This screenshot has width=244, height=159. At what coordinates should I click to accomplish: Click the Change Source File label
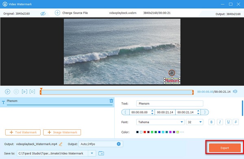pyautogui.click(x=75, y=13)
